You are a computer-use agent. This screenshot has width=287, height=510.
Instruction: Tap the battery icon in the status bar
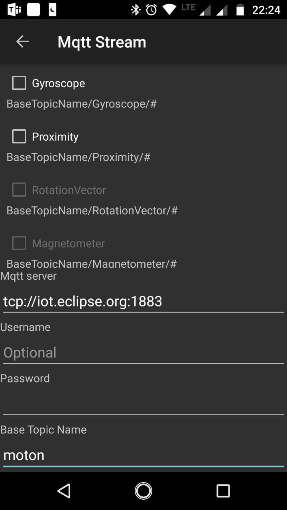tap(240, 10)
